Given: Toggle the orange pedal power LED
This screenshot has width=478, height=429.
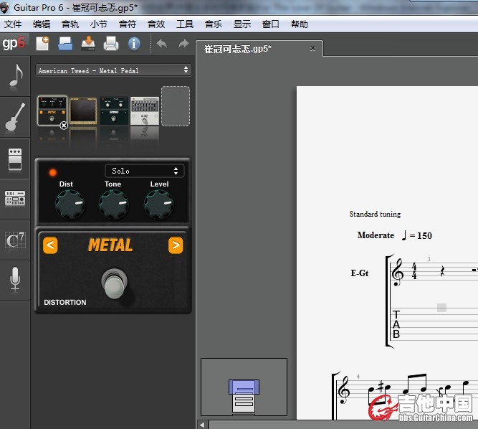Looking at the screenshot, I should (x=52, y=172).
